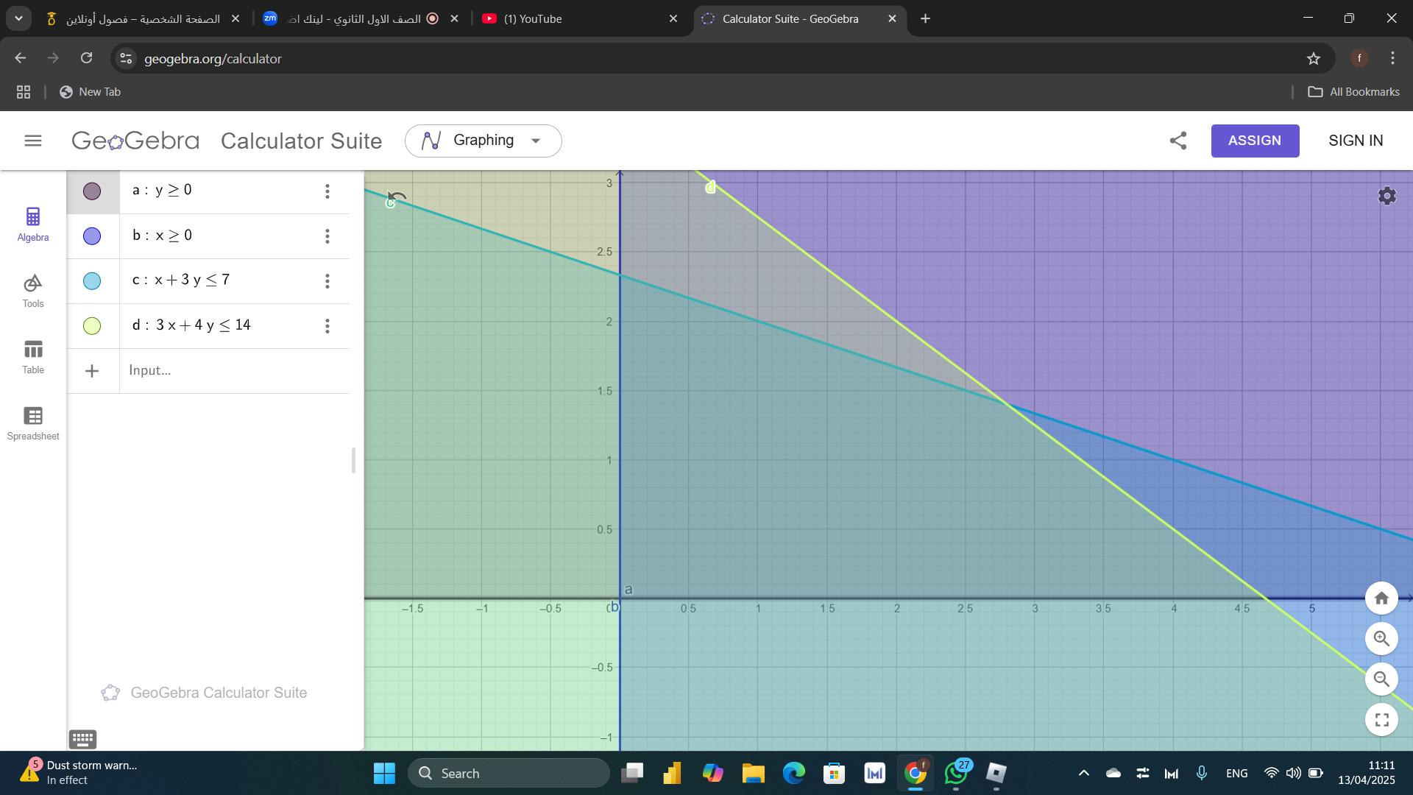Open the Windows Start menu
This screenshot has width=1413, height=795.
tap(384, 773)
